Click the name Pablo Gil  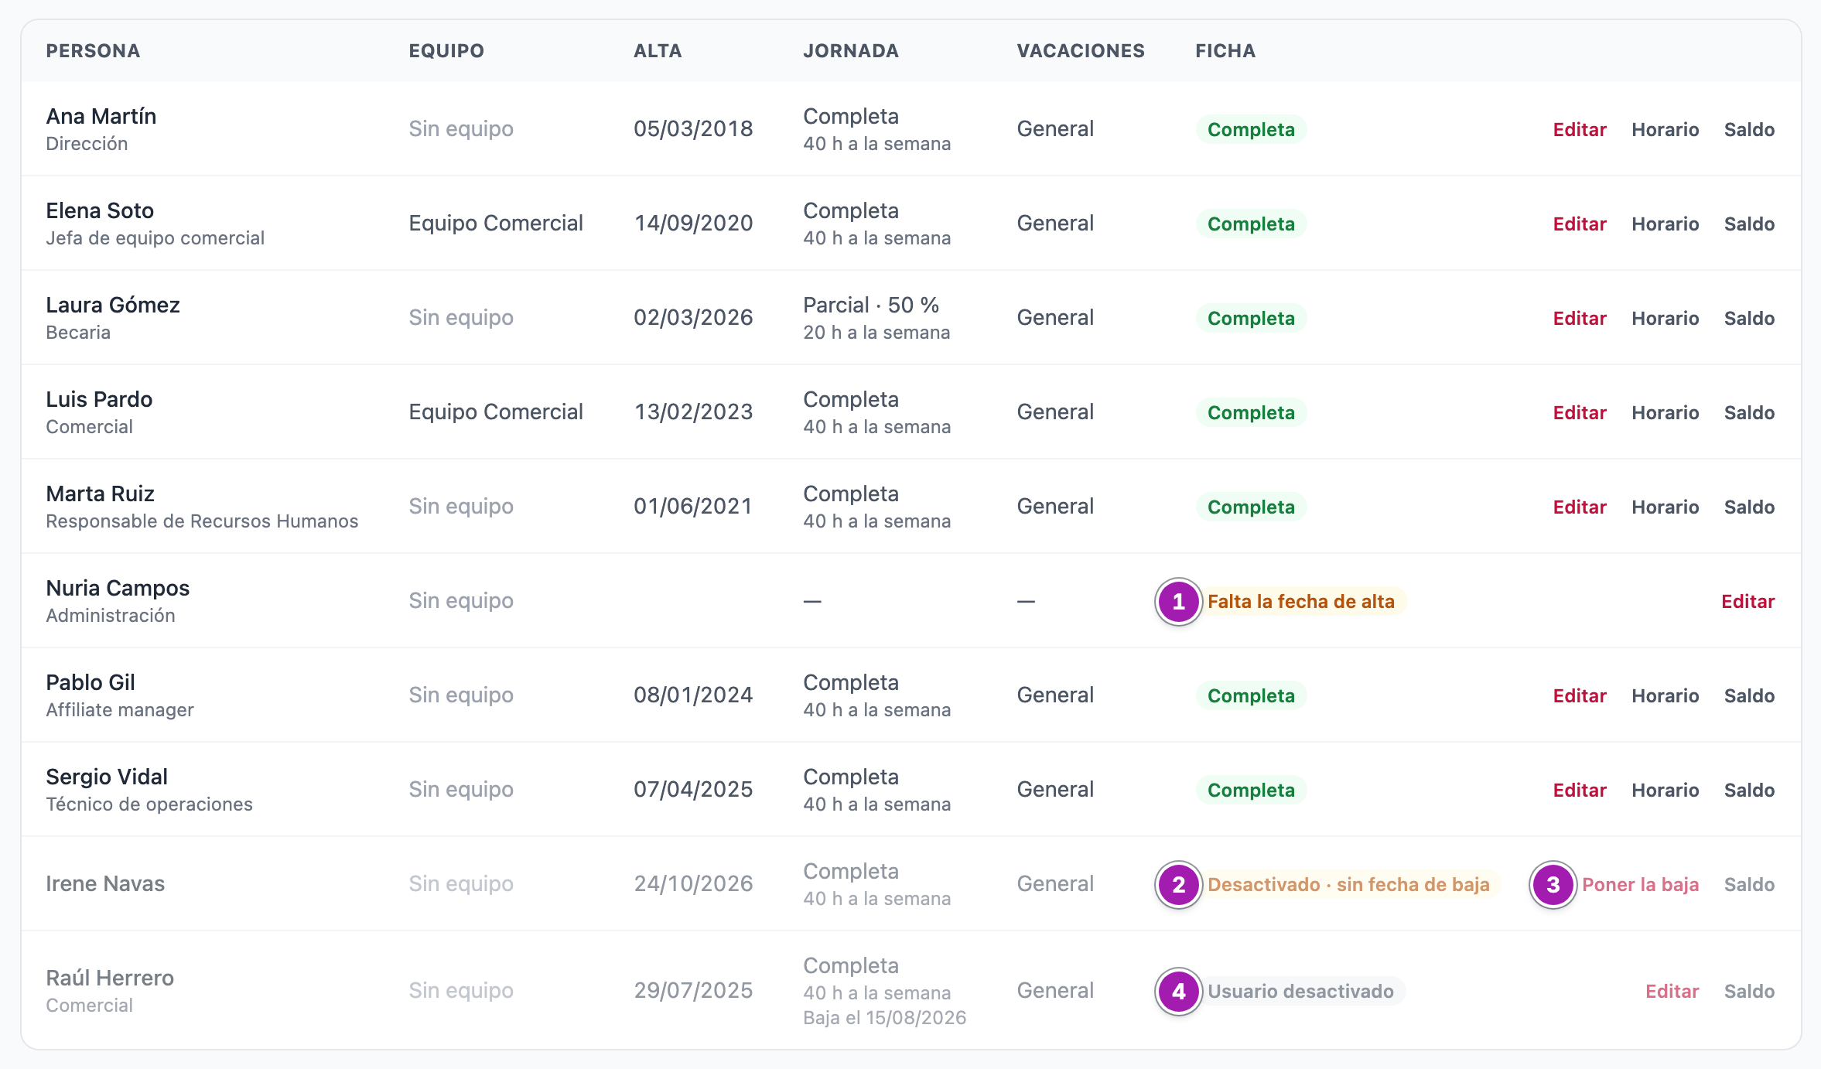(x=91, y=682)
